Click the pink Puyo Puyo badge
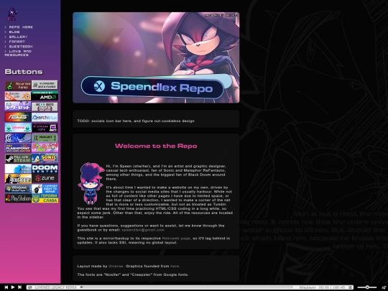The image size is (388, 291). pyautogui.click(x=45, y=148)
